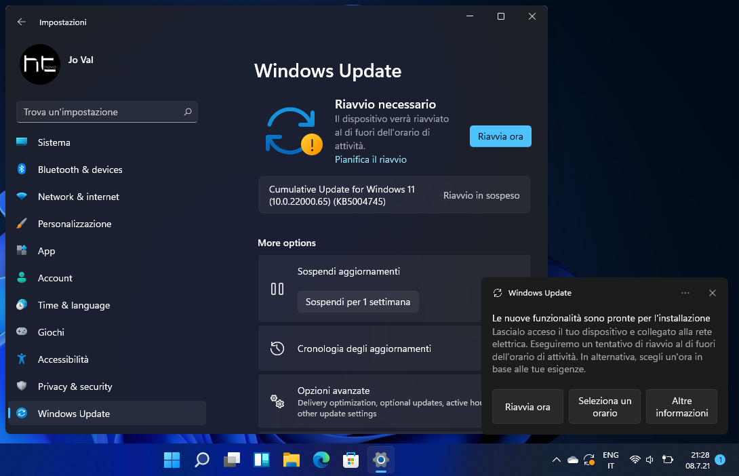Open Widgets from the taskbar
The image size is (739, 476).
point(261,460)
